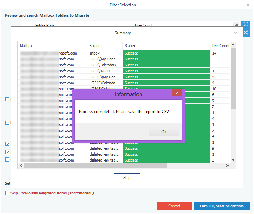This screenshot has height=214, width=254.
Task: Select the 1234\INBOX folder cell
Action: click(105, 71)
